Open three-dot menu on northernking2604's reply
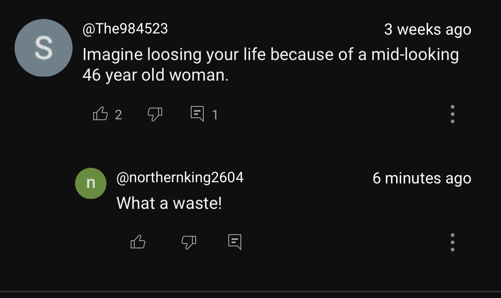This screenshot has width=501, height=298. coord(453,242)
